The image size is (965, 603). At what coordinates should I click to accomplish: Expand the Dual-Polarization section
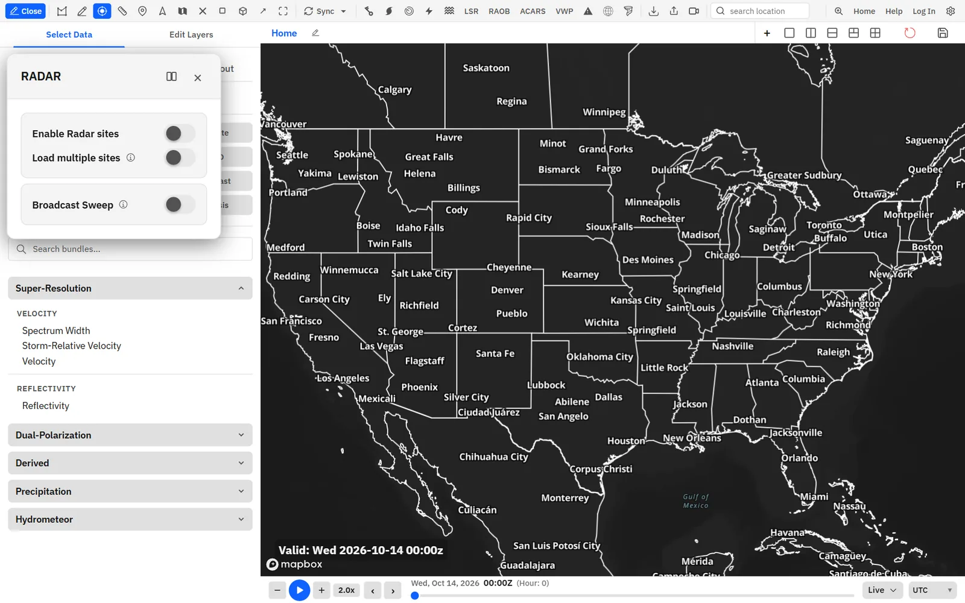(130, 435)
